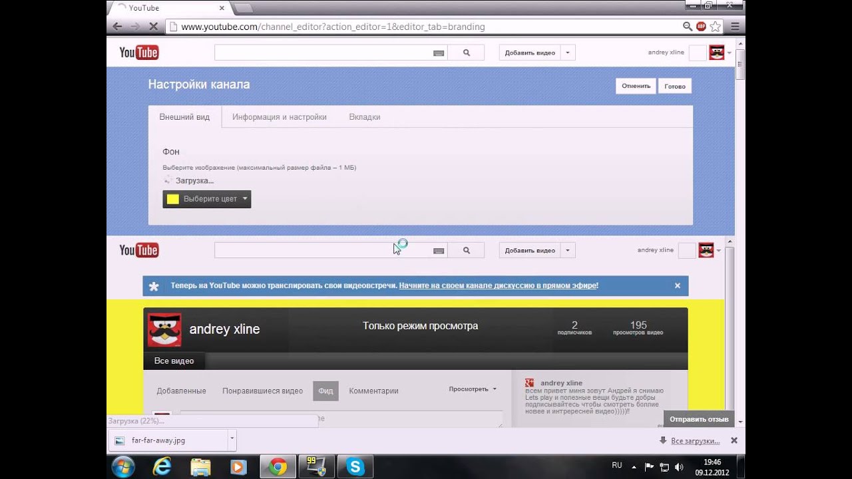Screen dimensions: 852x479
Task: Stop page loading with X button
Action: click(153, 27)
